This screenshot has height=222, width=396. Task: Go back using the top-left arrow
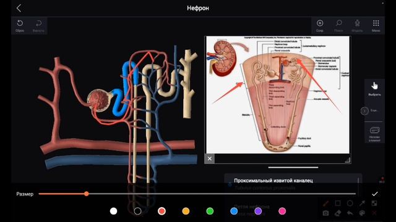tap(19, 8)
